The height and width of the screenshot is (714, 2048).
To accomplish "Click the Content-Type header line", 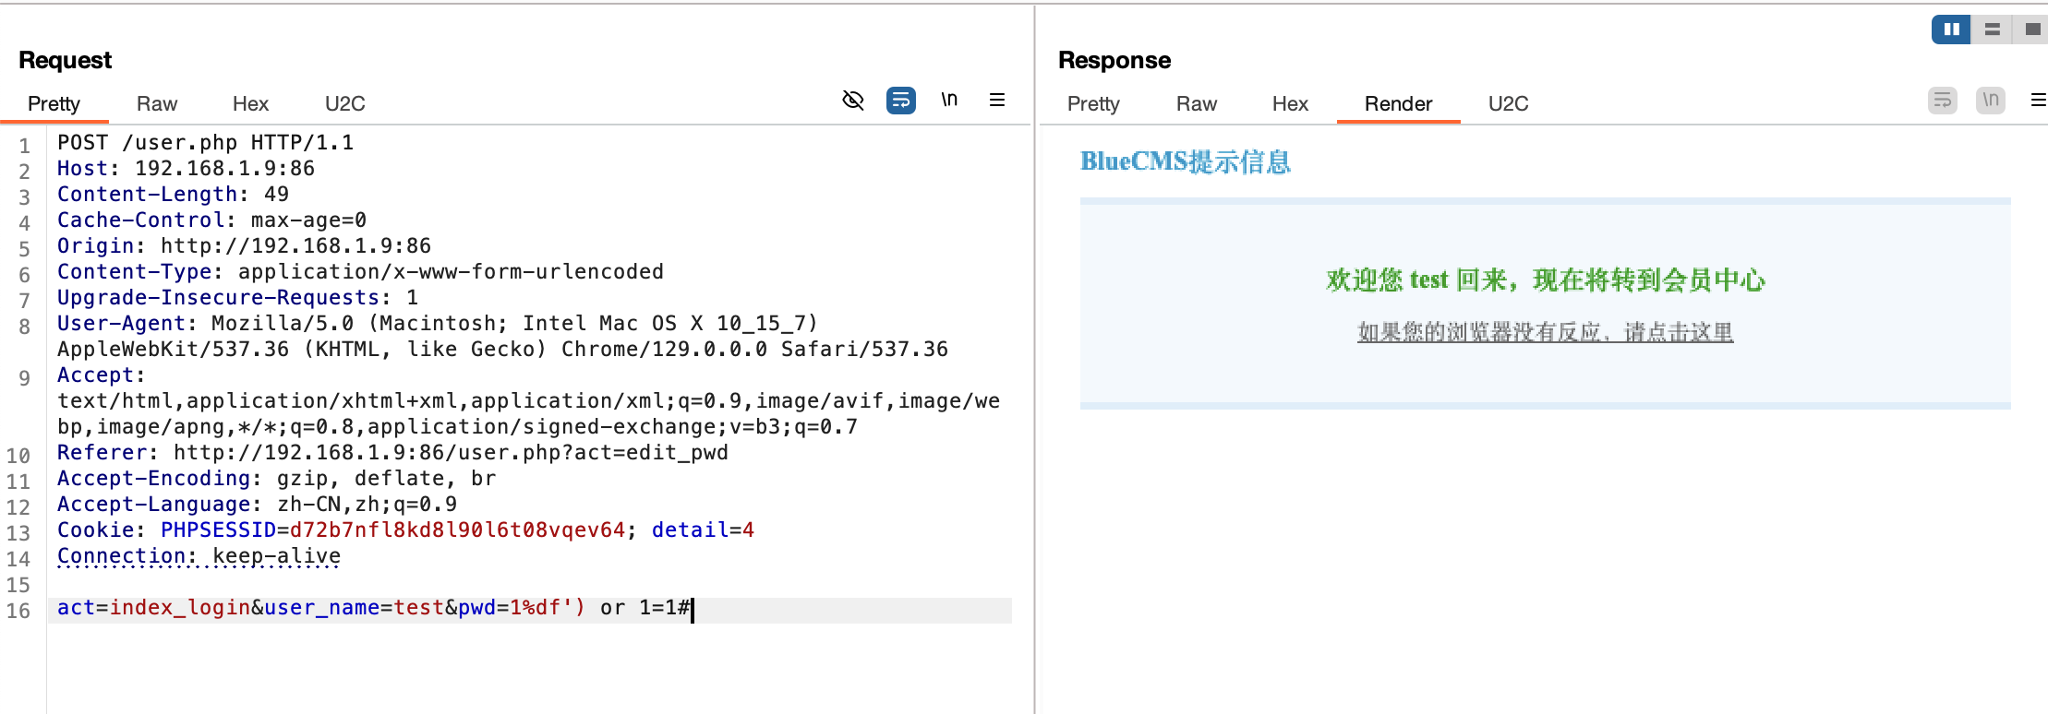I will 360,272.
